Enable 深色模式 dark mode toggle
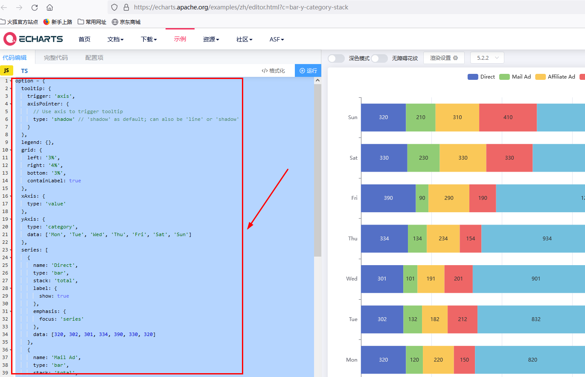 click(x=336, y=58)
